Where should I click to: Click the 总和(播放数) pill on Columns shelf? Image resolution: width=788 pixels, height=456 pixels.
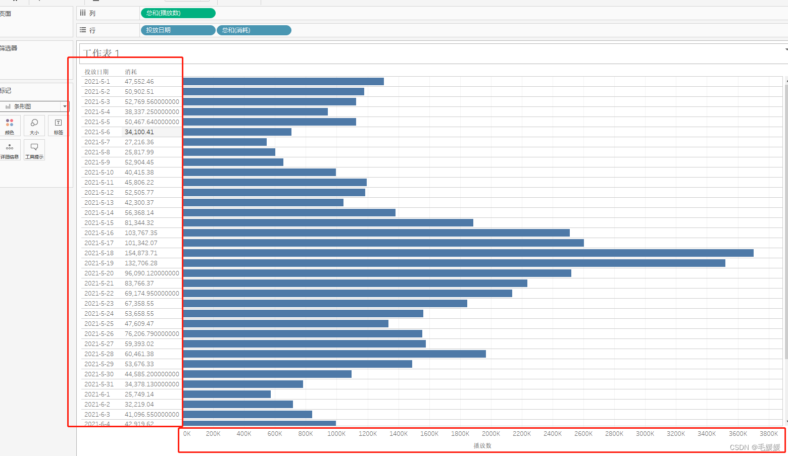[178, 13]
